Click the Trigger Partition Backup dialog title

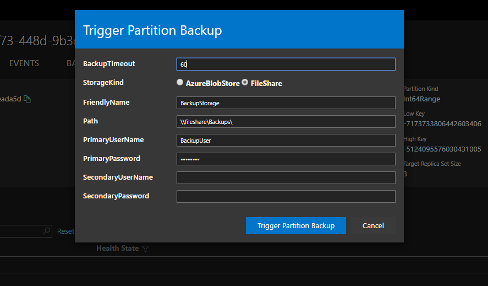(152, 30)
